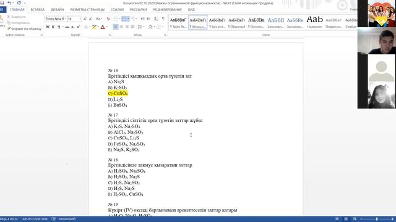Screen dimensions: 396x222
Task: Show paragraph marks (¶)
Action: pyautogui.click(x=163, y=19)
